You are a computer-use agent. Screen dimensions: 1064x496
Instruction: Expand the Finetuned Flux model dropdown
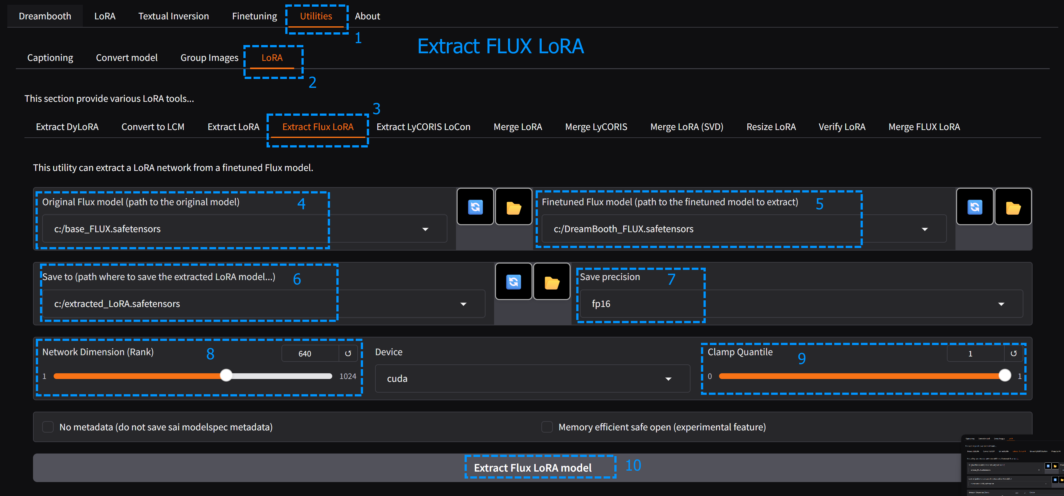click(924, 229)
